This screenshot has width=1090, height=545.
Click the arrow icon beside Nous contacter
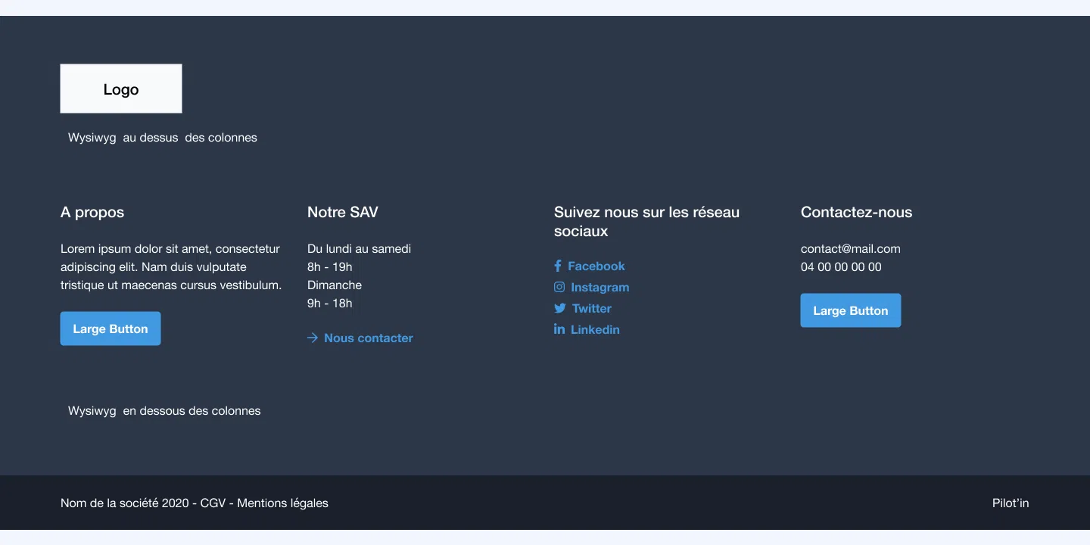coord(313,338)
